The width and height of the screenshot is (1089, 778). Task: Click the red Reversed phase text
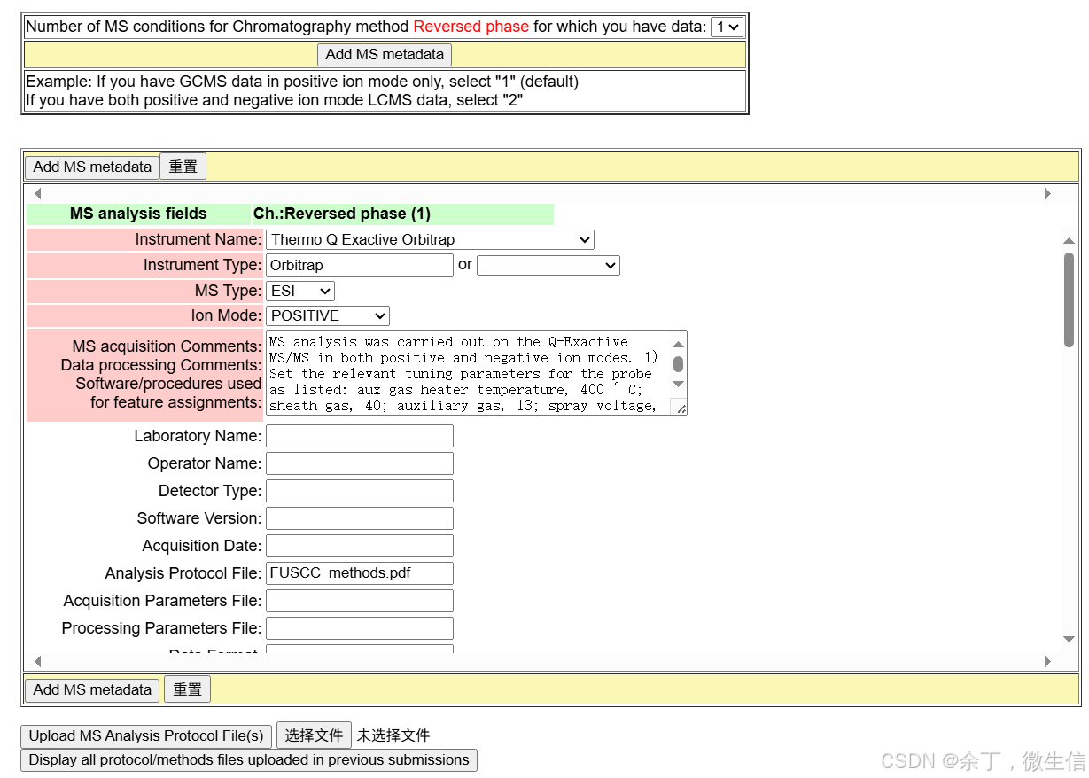471,27
